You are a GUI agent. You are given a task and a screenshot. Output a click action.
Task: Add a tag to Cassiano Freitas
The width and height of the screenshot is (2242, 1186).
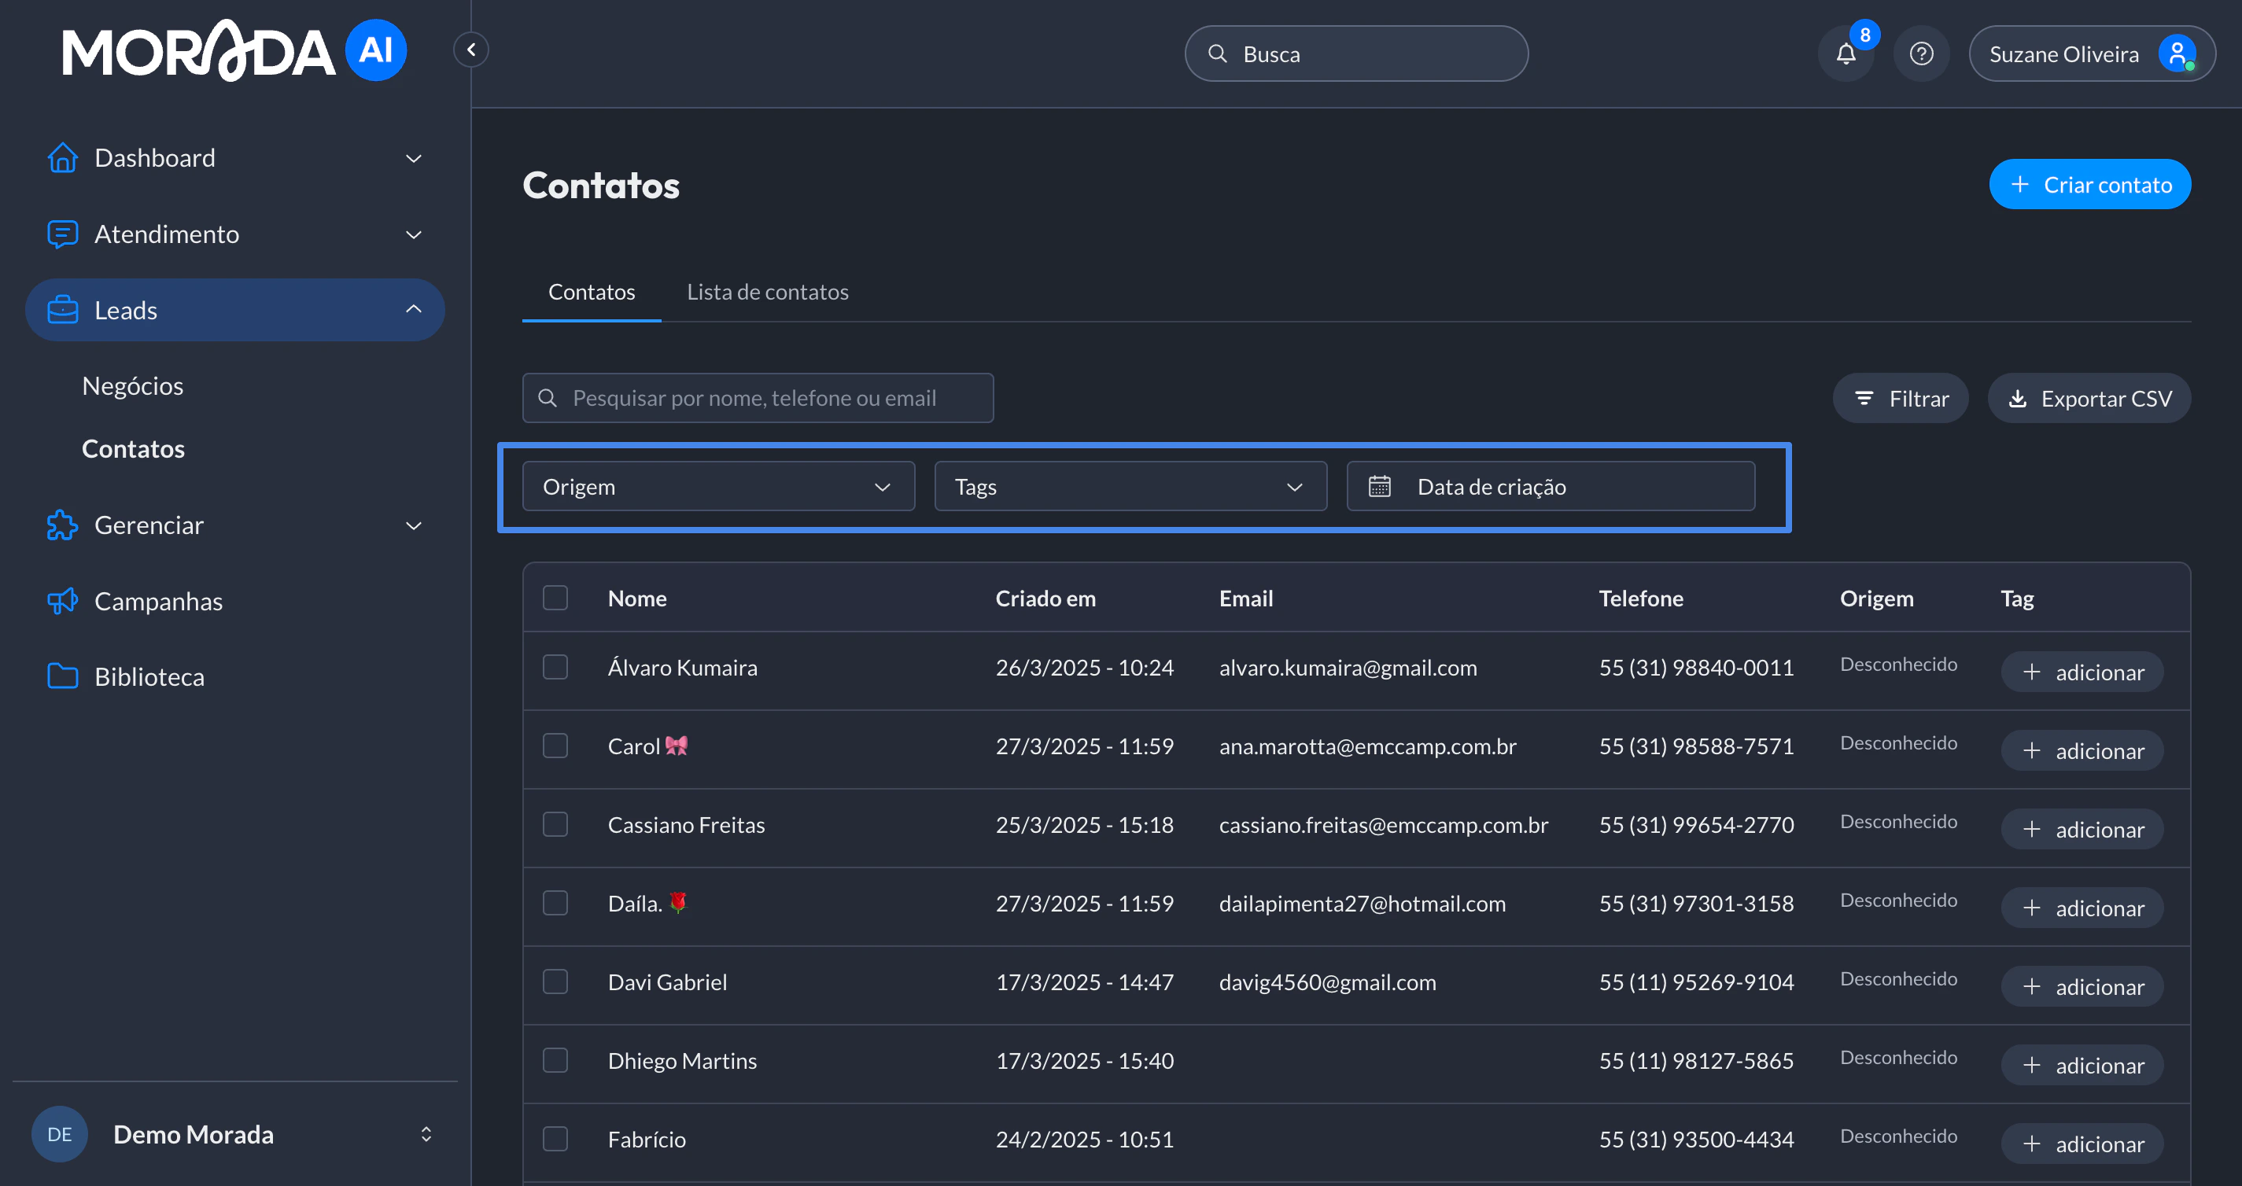pos(2082,829)
